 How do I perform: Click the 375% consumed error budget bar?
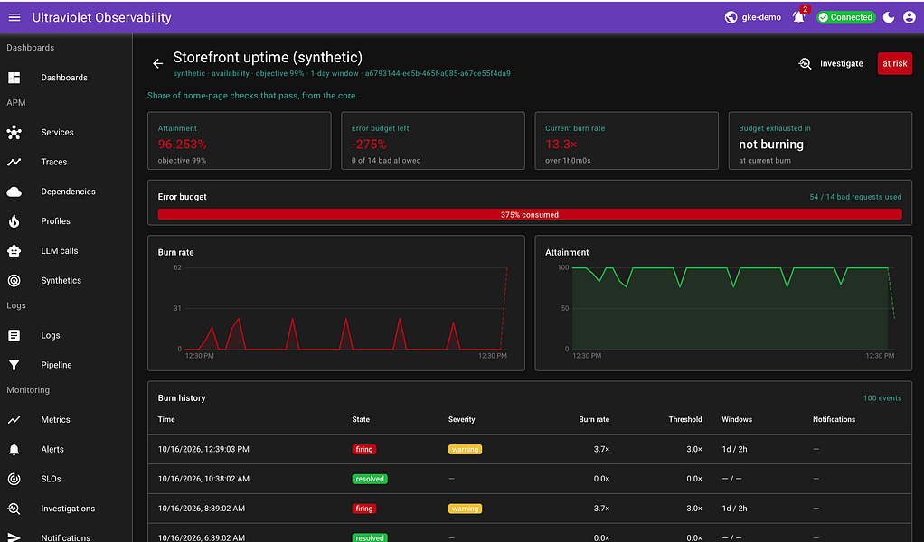click(529, 215)
